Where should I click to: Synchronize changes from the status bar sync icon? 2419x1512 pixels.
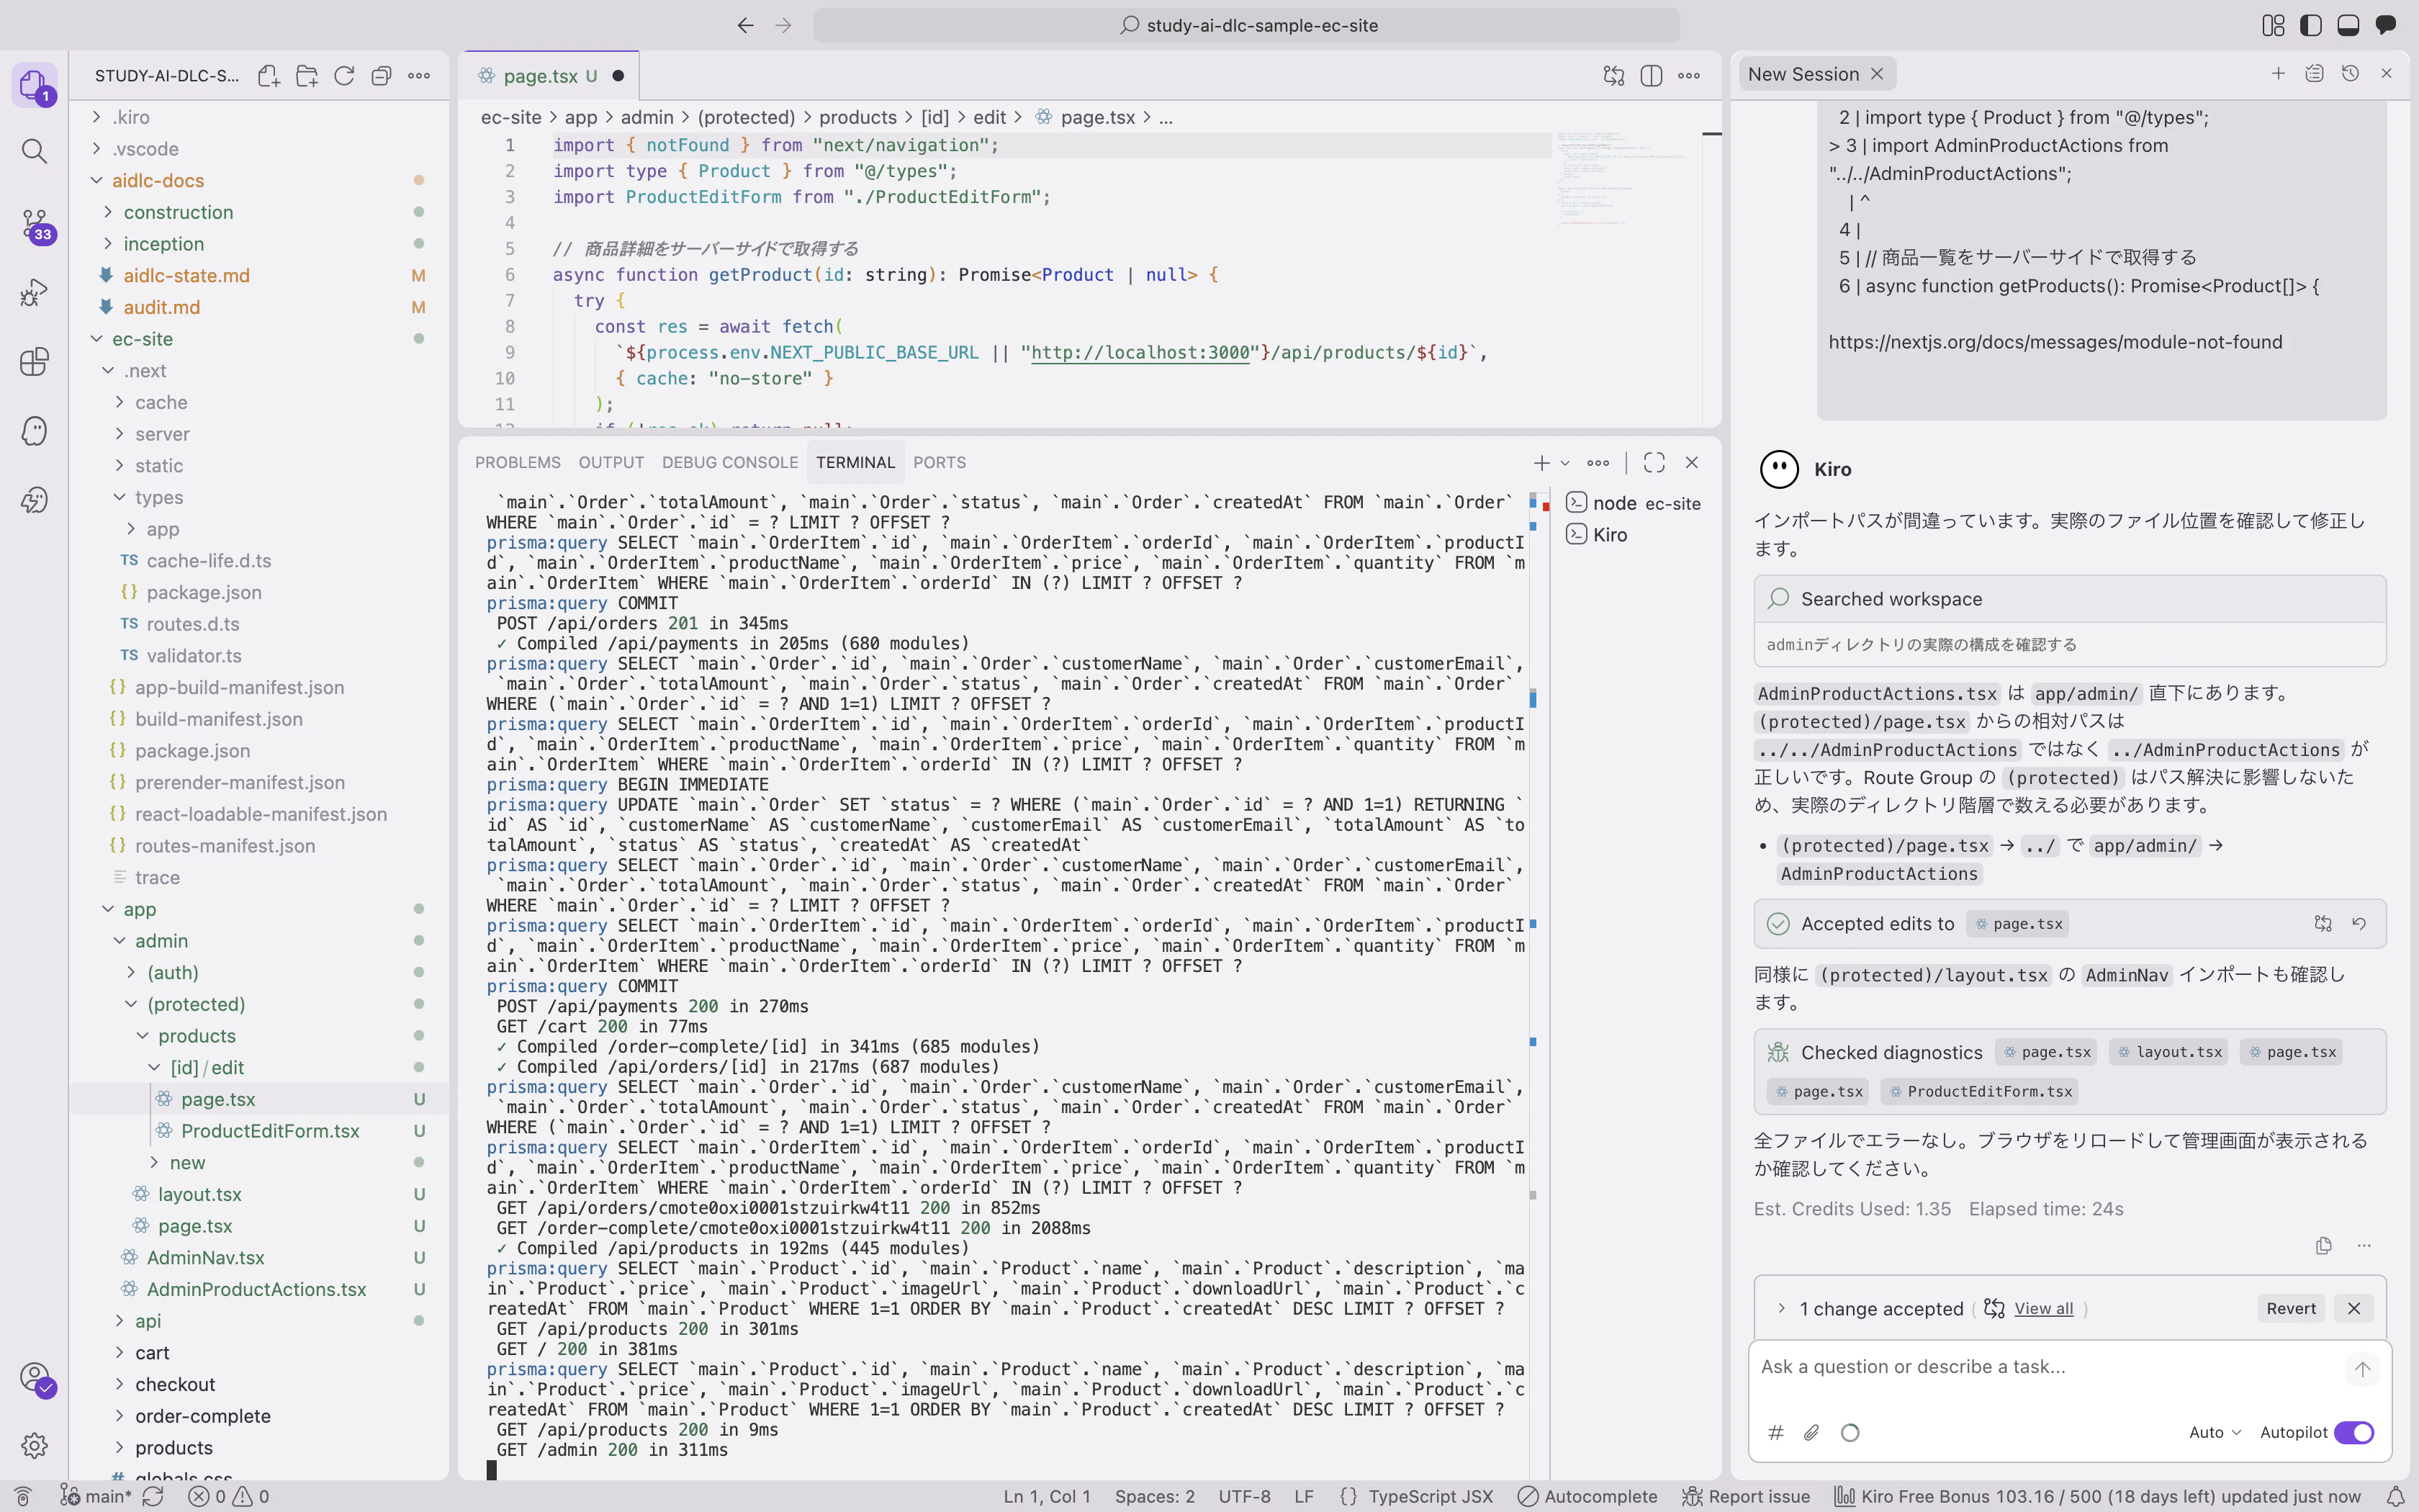(153, 1497)
